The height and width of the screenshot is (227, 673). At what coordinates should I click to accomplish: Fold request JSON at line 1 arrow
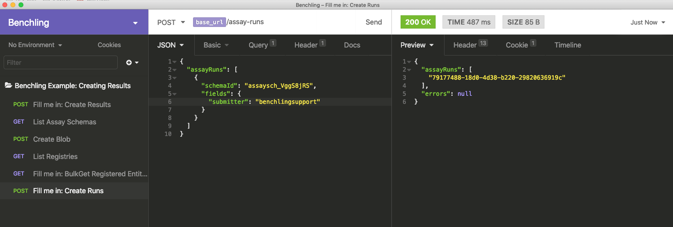pos(174,62)
